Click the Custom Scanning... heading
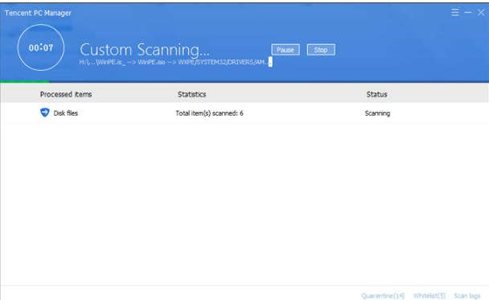Image resolution: width=489 pixels, height=300 pixels. point(145,50)
